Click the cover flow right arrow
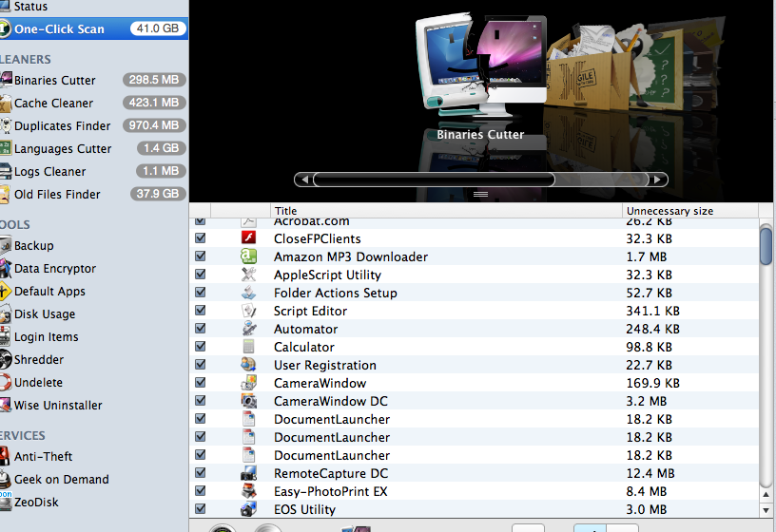The width and height of the screenshot is (776, 532). pos(658,180)
